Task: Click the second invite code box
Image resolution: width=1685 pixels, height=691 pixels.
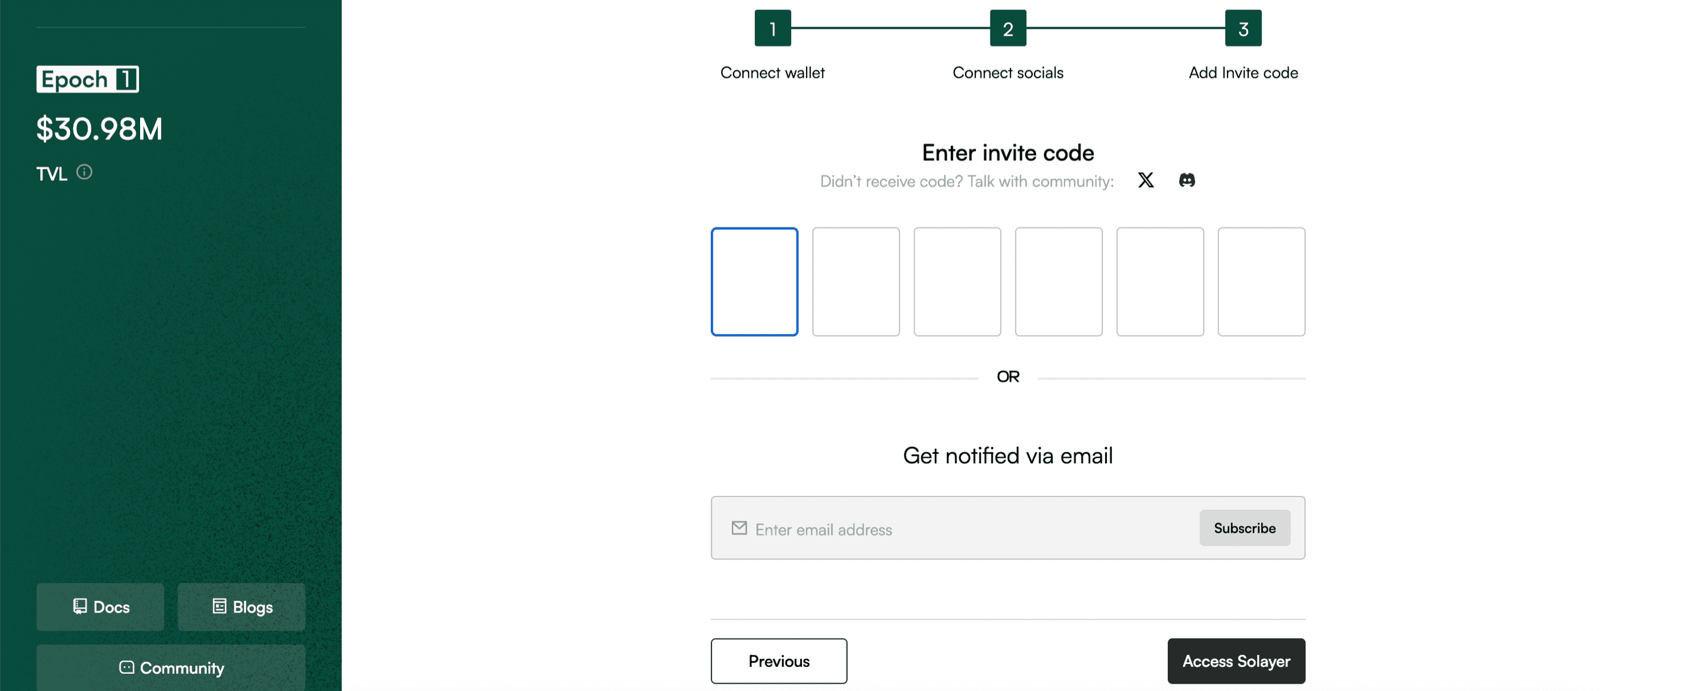Action: [x=855, y=282]
